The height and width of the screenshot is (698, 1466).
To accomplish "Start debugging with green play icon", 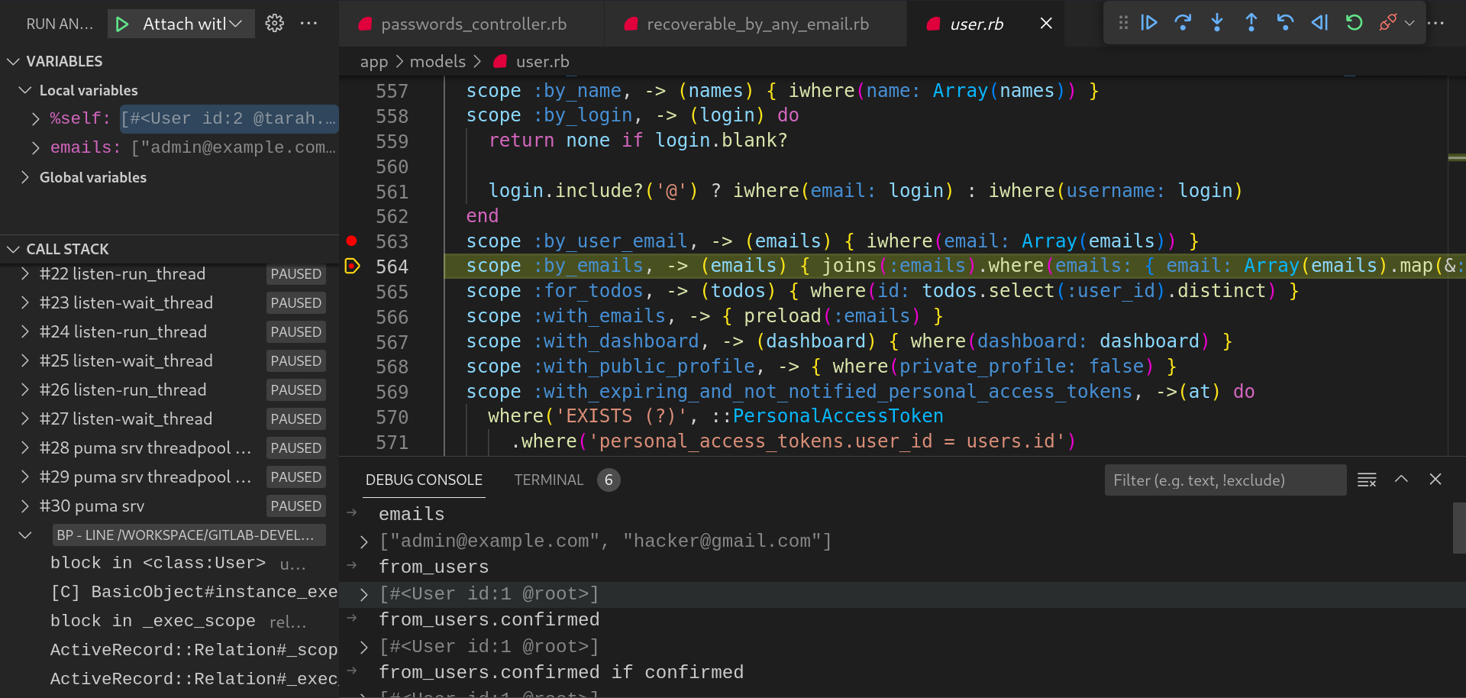I will point(122,24).
